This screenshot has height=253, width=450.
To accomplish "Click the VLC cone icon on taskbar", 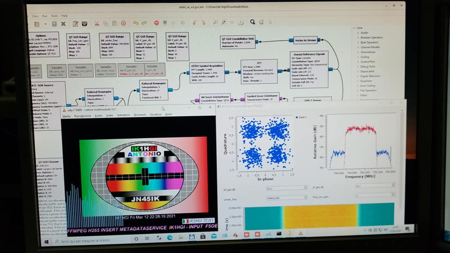I will (x=300, y=233).
